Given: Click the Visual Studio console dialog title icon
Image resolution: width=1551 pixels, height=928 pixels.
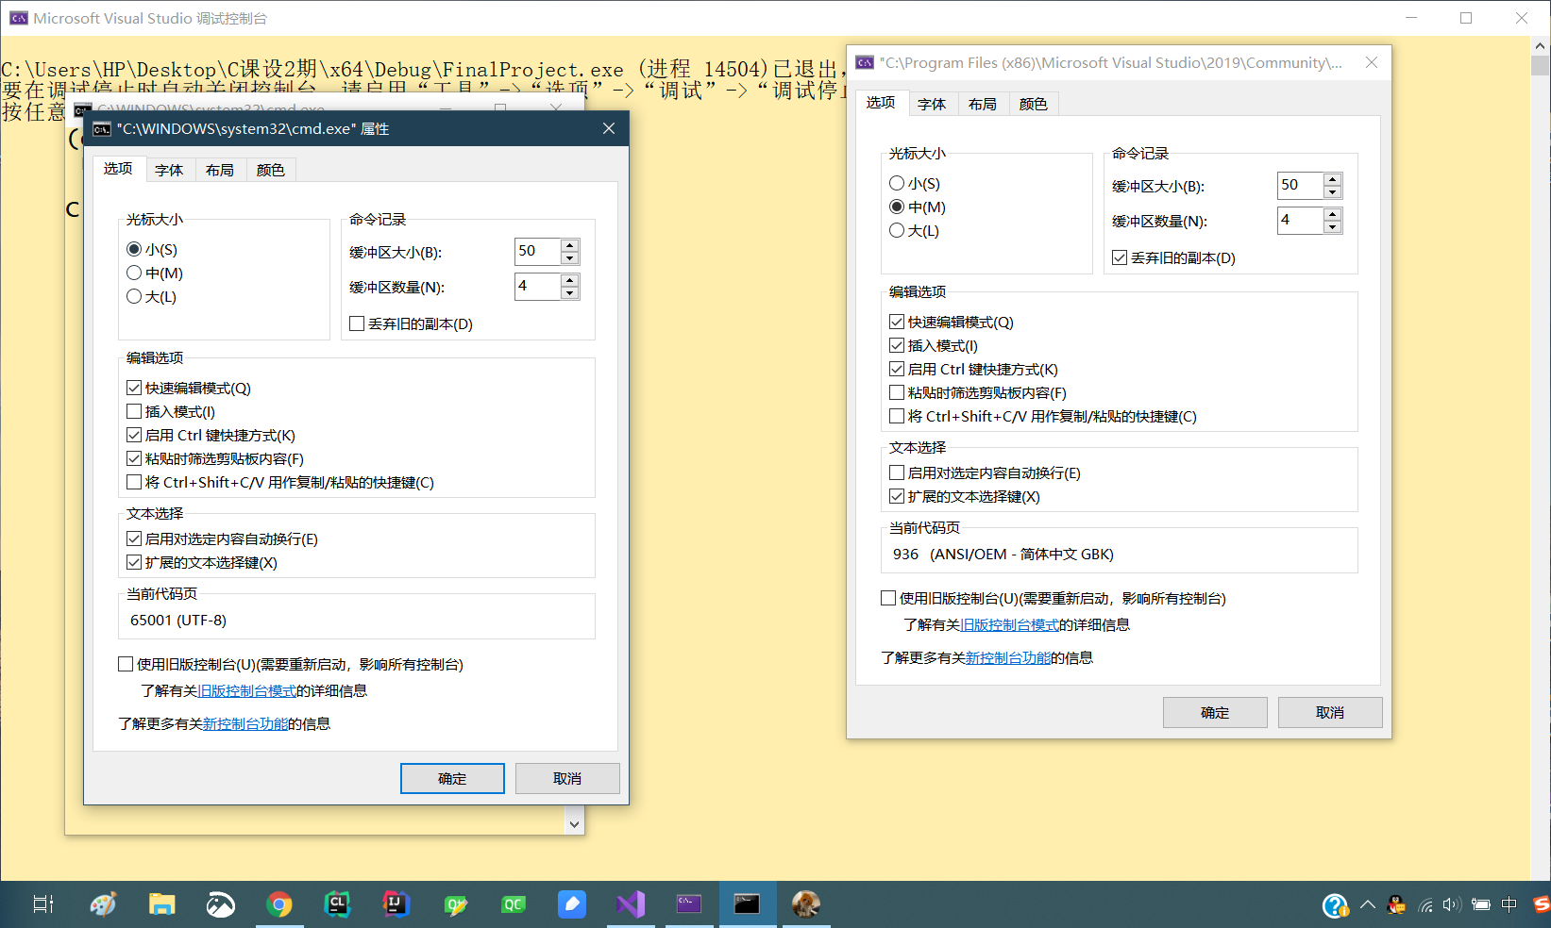Looking at the screenshot, I should point(865,63).
